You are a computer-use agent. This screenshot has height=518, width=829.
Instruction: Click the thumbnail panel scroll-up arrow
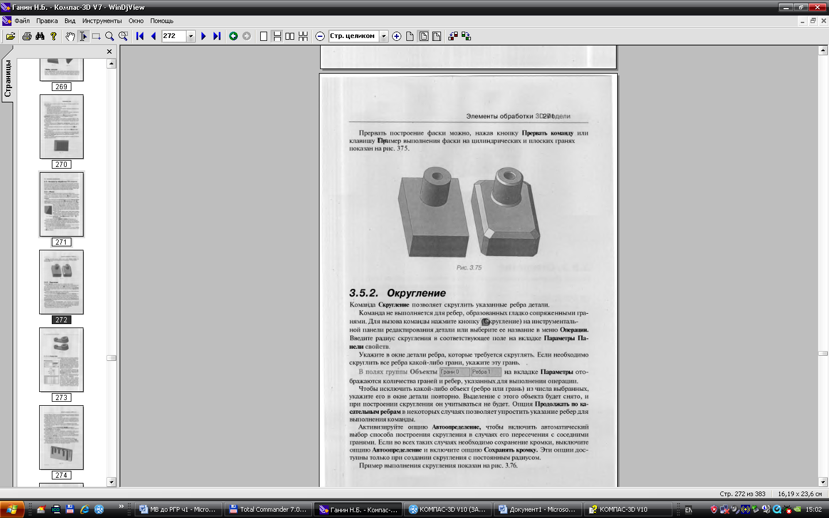click(112, 64)
